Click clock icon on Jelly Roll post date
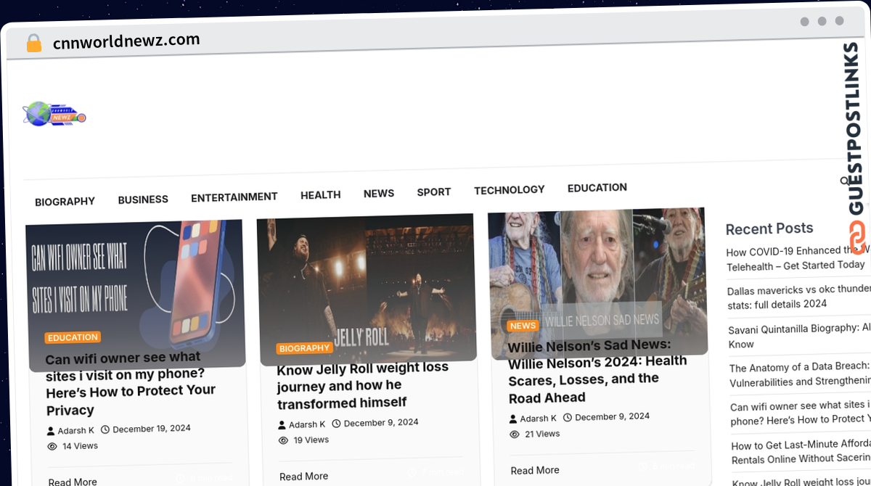The width and height of the screenshot is (871, 486). point(336,423)
